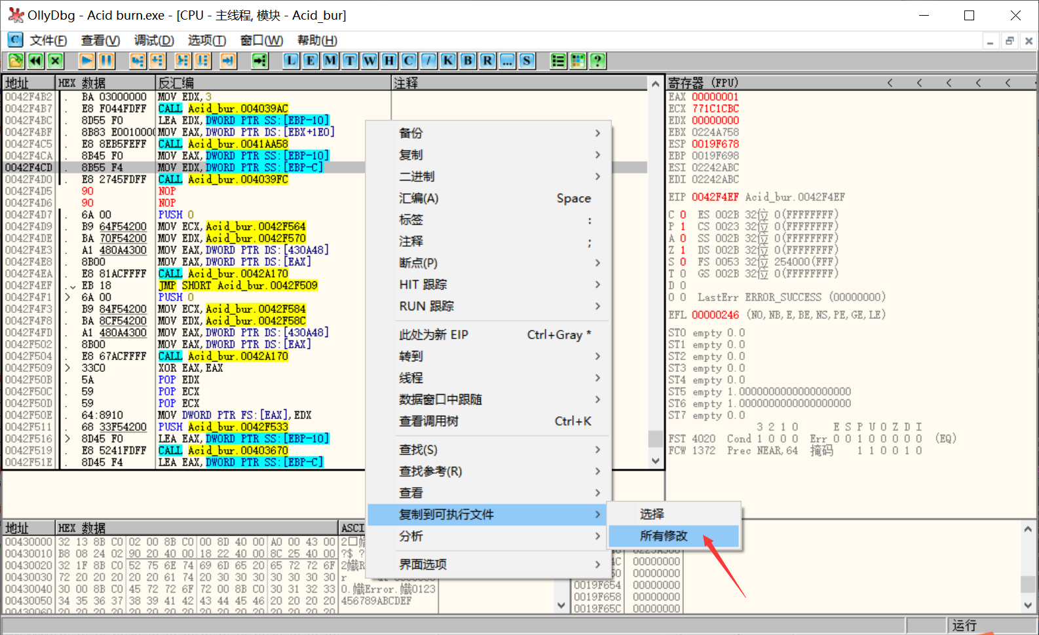Click the debugging options list icon
Screen dimensions: 1039x635
(558, 61)
